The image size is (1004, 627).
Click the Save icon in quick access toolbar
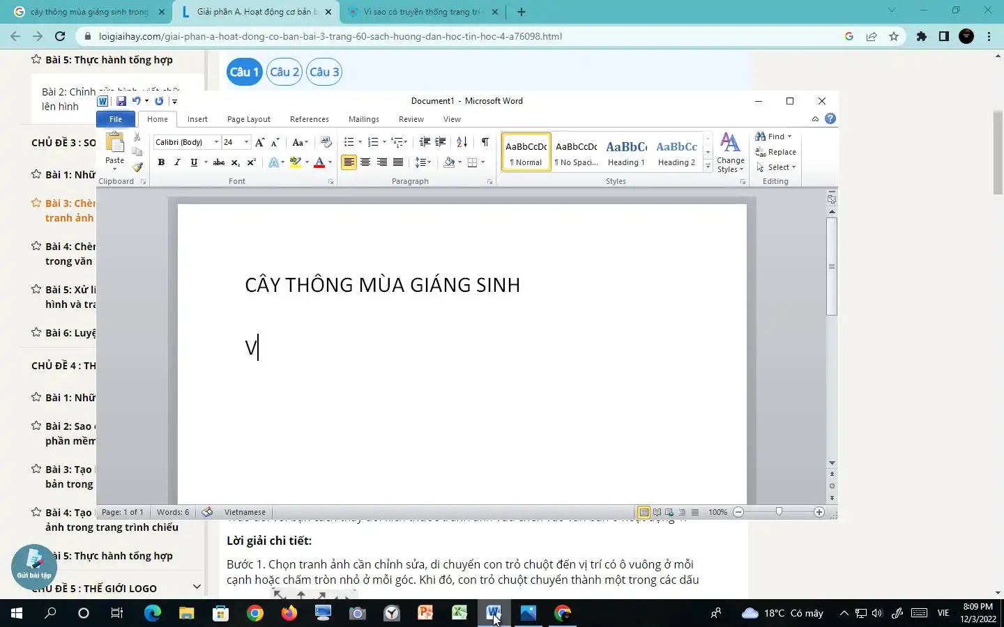[121, 101]
